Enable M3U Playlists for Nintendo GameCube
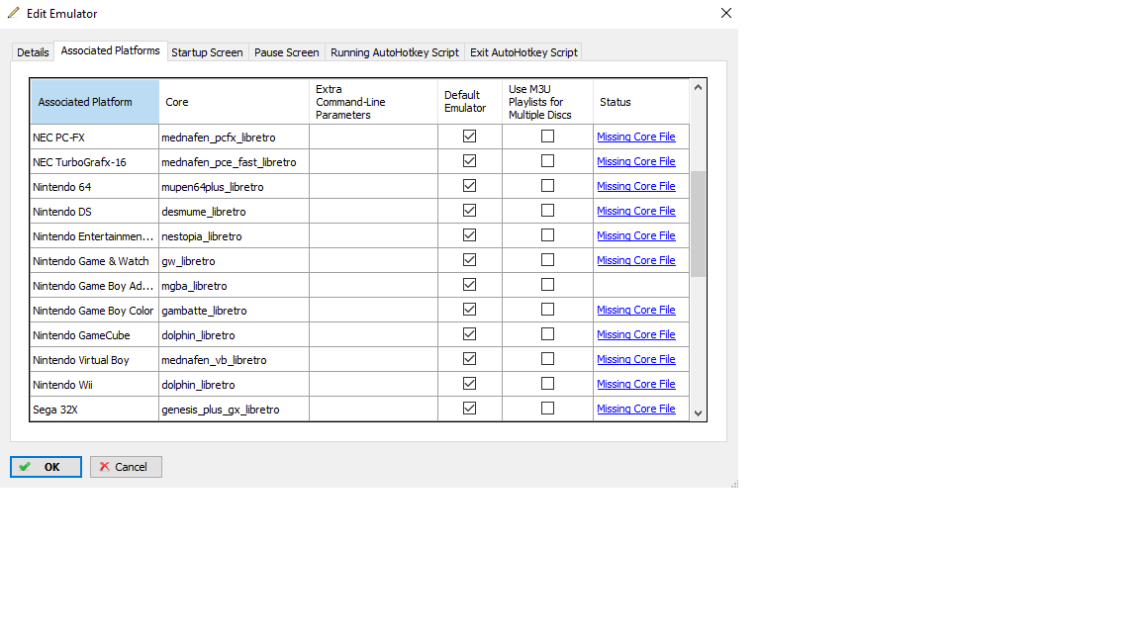Viewport: 1140px width, 641px height. [x=547, y=334]
